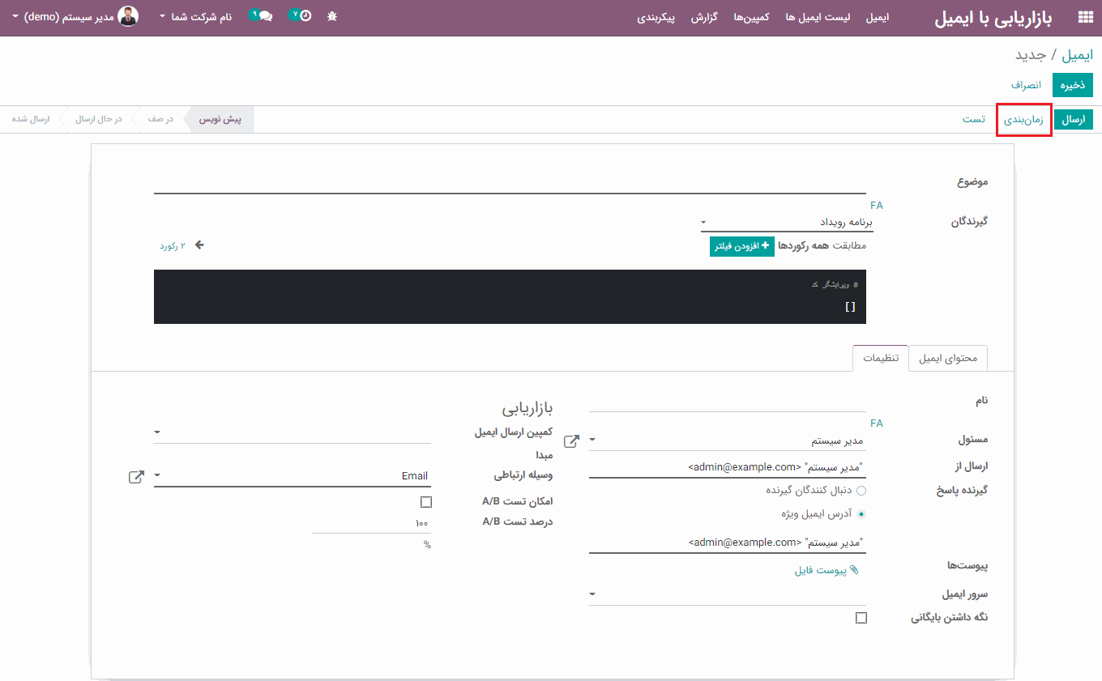Click into the موضوع subject field
The width and height of the screenshot is (1102, 681).
click(x=510, y=183)
